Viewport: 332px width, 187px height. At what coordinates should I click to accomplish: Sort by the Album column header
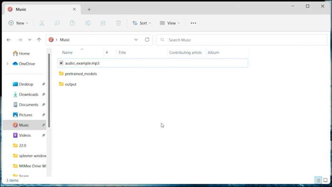tap(213, 52)
